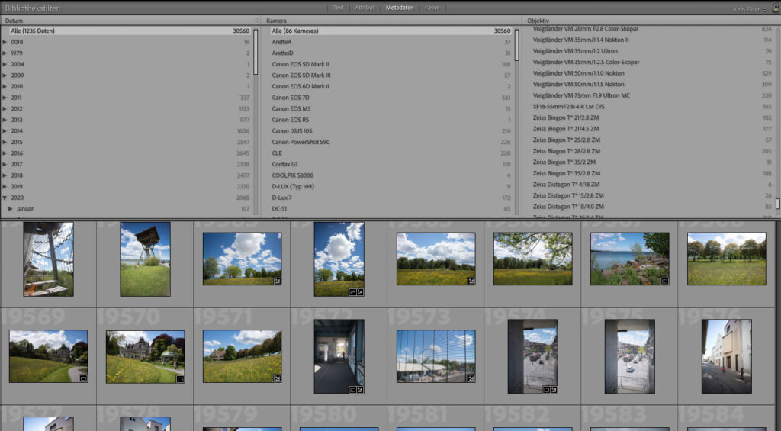Viewport: 781px width, 431px height.
Task: Click the Datum column scrollbar
Action: pyautogui.click(x=256, y=52)
